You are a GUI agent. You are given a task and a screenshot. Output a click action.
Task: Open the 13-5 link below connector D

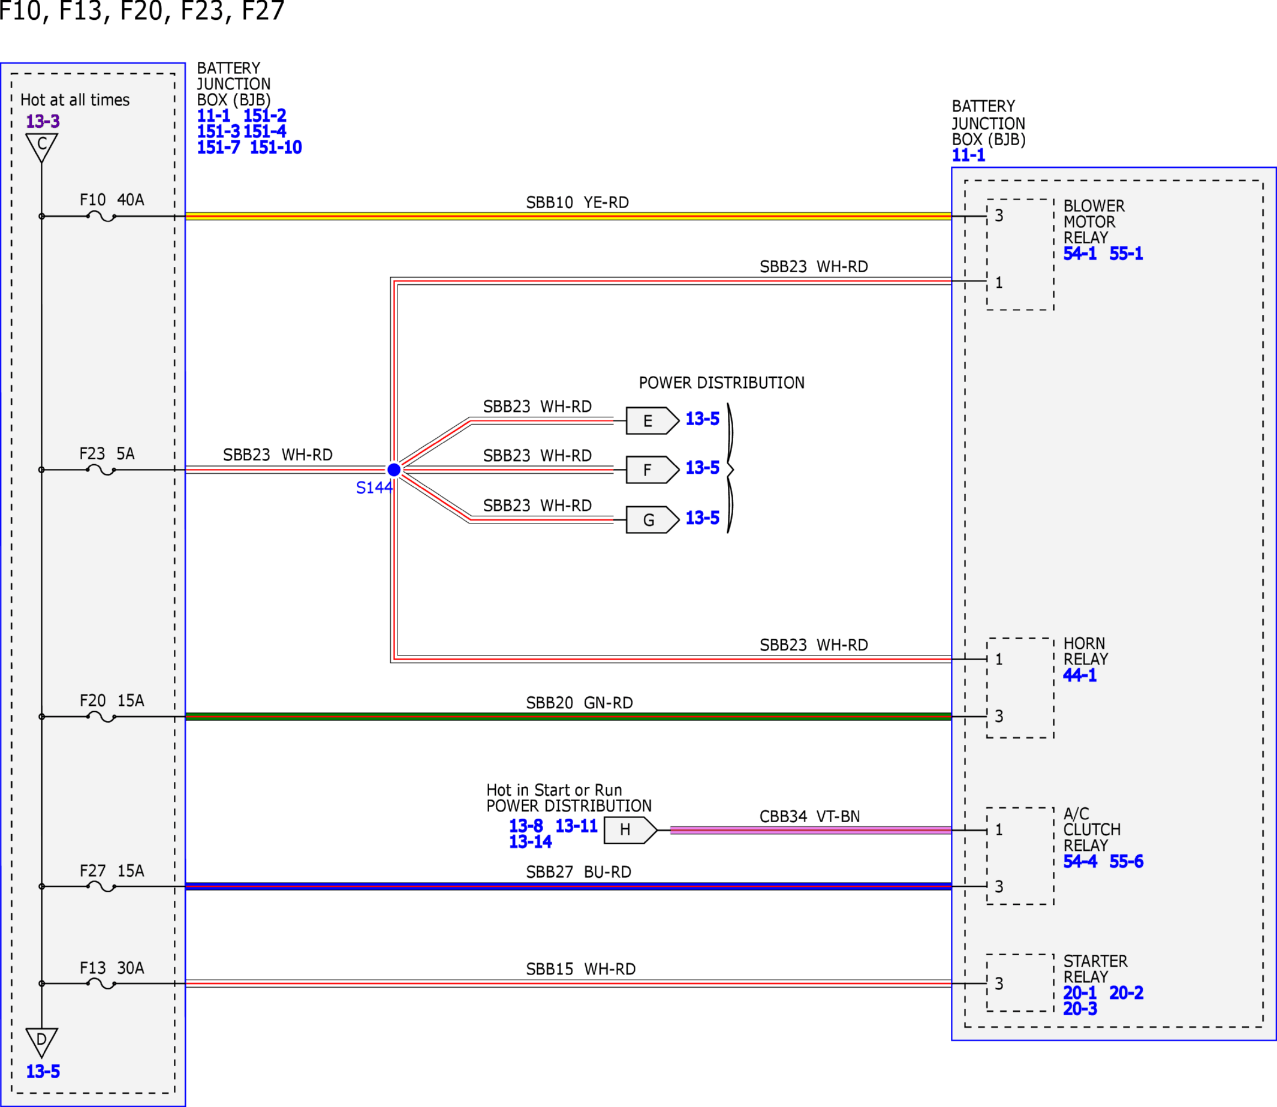click(43, 1072)
